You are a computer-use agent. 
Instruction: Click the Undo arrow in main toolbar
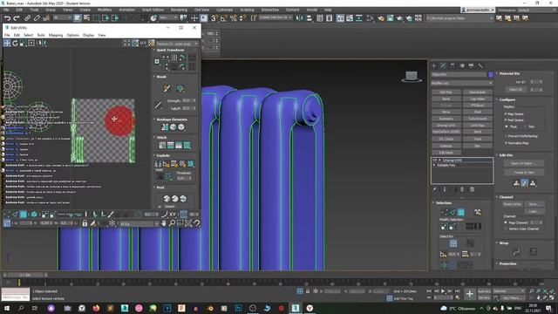point(7,18)
